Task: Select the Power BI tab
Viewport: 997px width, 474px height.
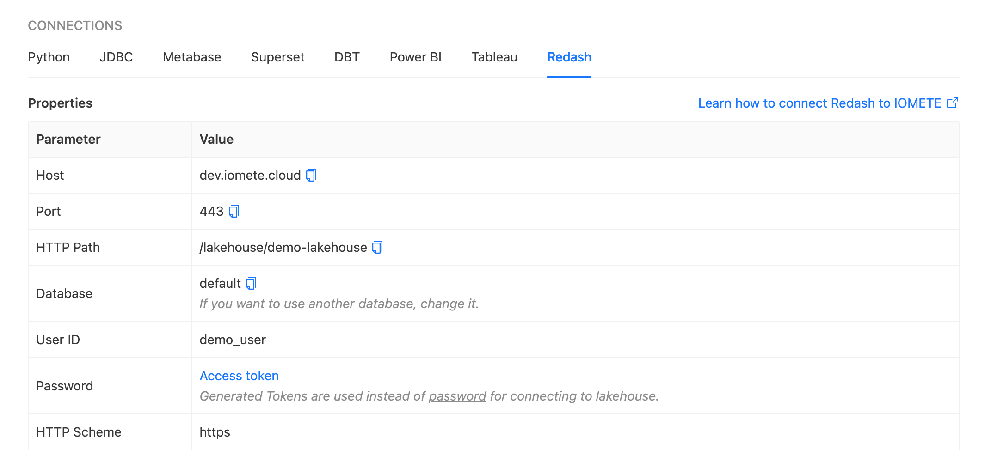Action: point(415,57)
